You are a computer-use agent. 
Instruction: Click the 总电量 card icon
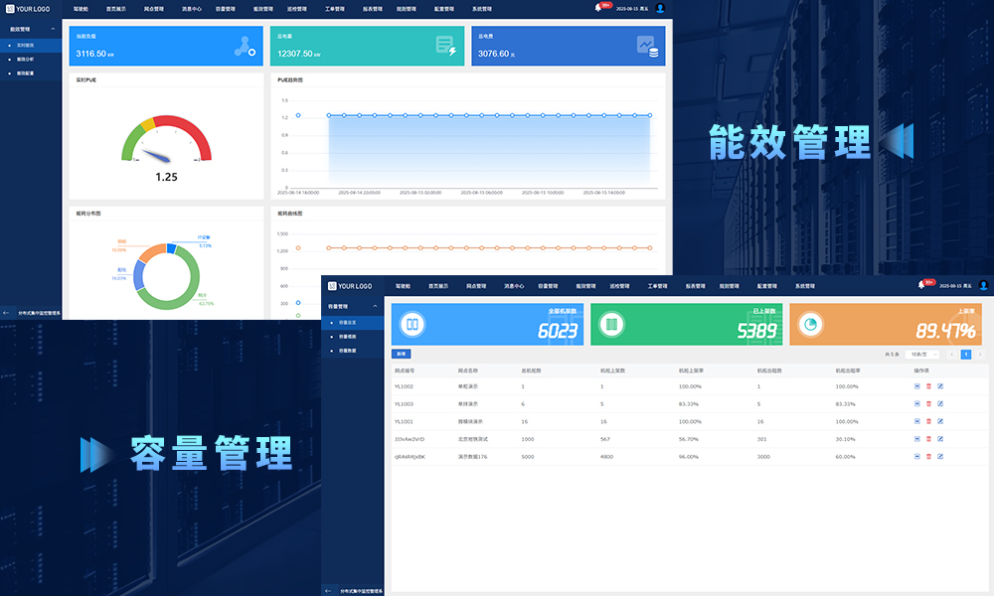point(445,46)
